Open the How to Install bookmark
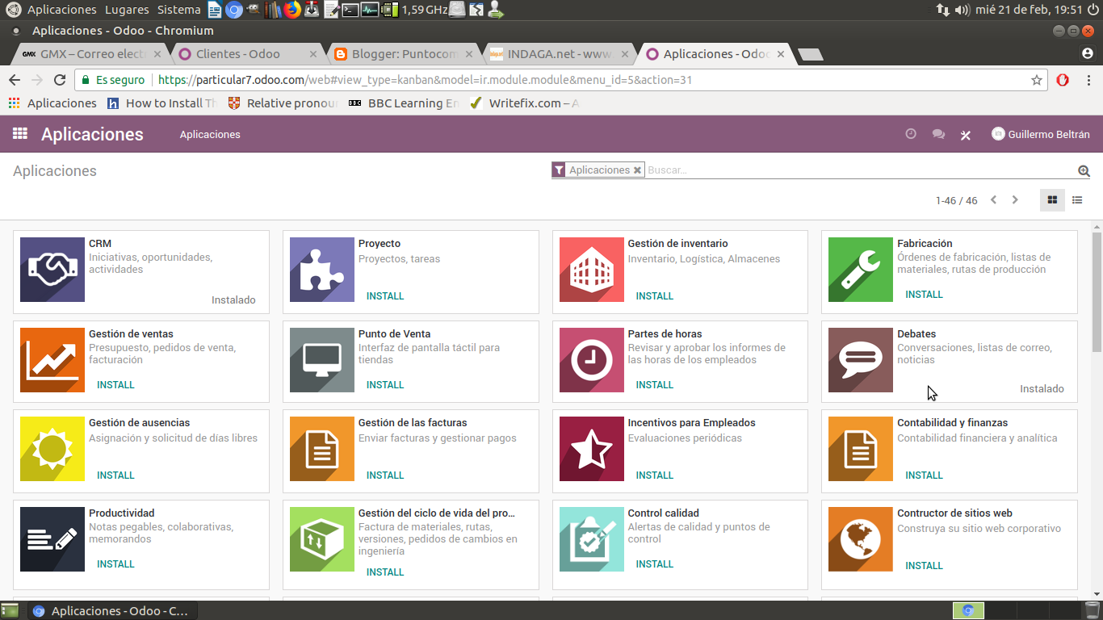1103x620 pixels. coord(162,103)
